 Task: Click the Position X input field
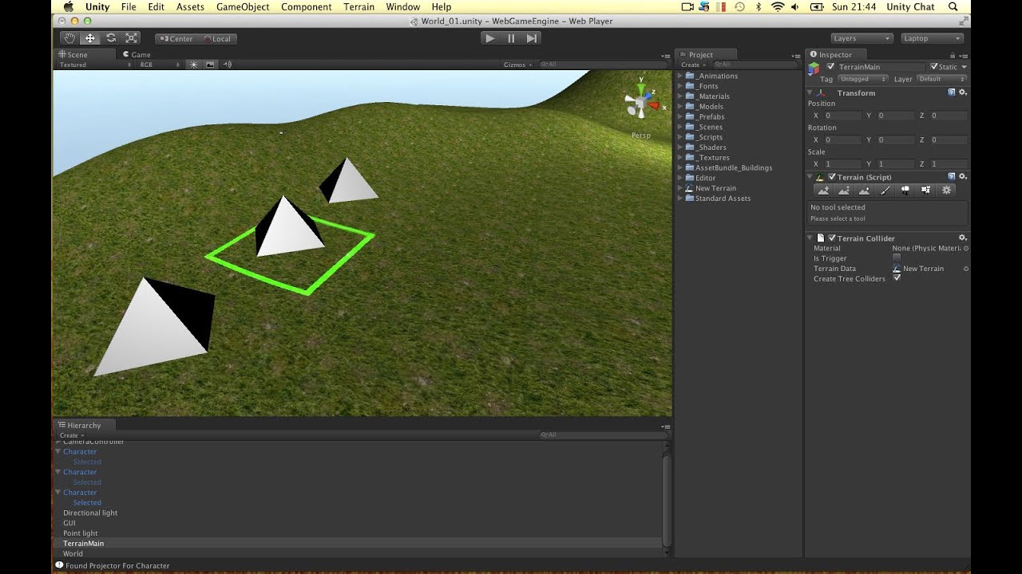click(x=842, y=116)
